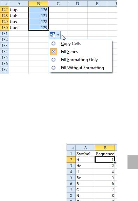This screenshot has width=138, height=201.
Task: Click cell with value 129
Action: click(38, 27)
